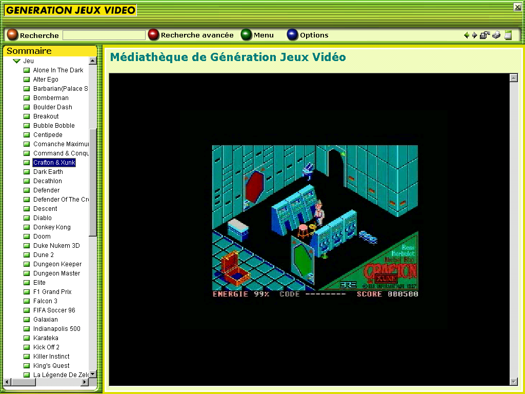This screenshot has height=394, width=525.
Task: Collapse the Jeu tree node
Action: coord(16,61)
